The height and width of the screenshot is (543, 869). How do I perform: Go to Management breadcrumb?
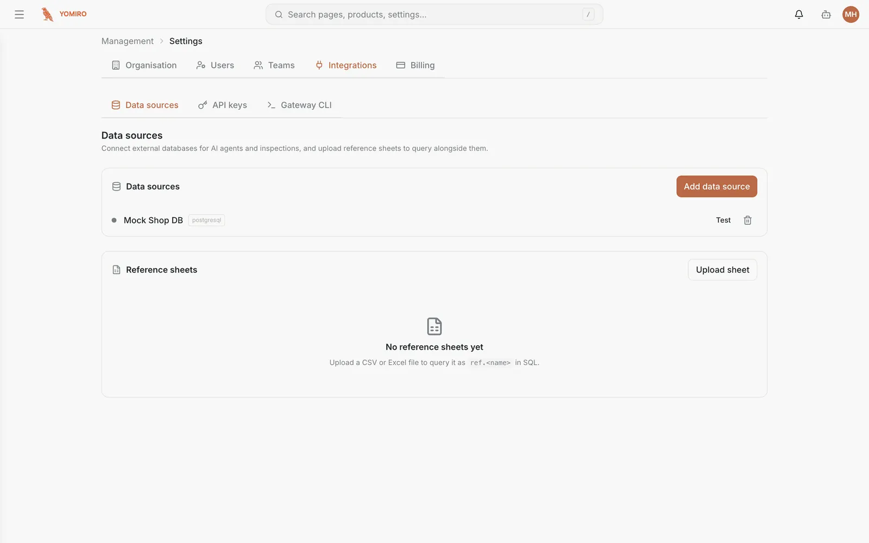128,41
